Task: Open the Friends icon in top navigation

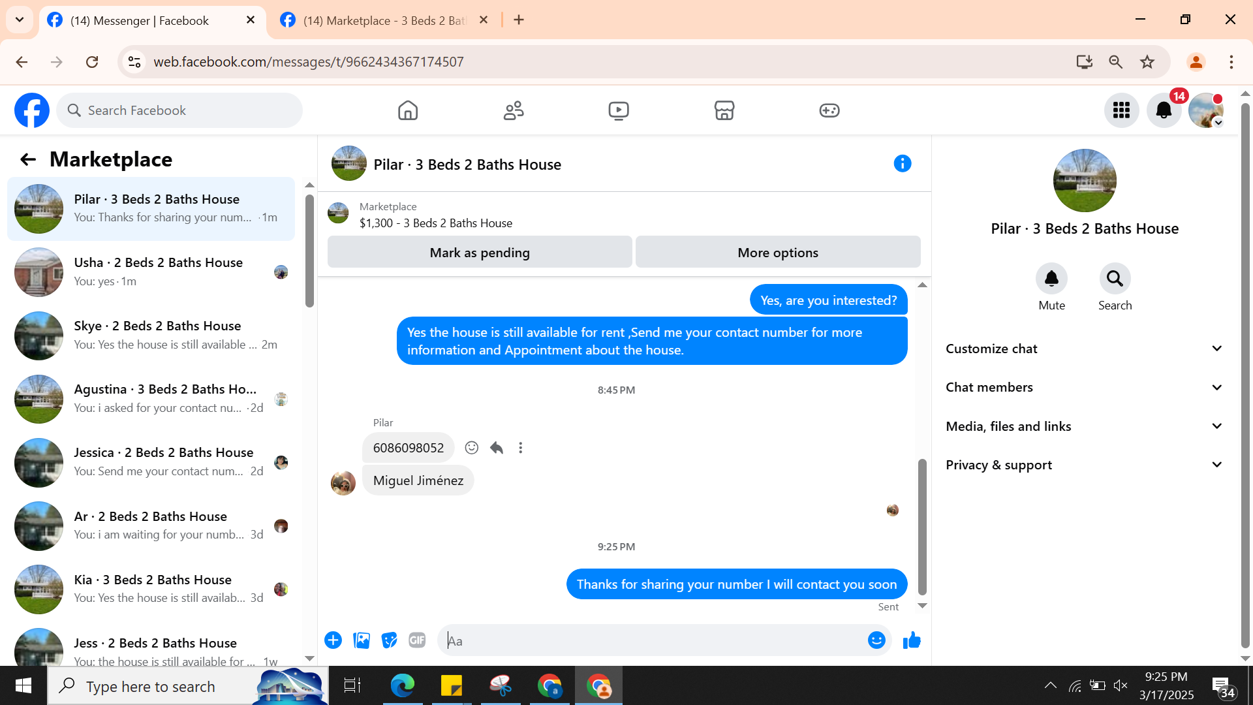Action: pos(514,110)
